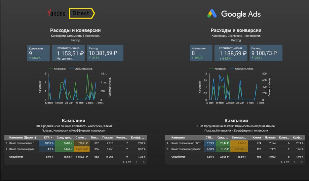Sort by CTR arrow in Yandex table

pos(52,137)
